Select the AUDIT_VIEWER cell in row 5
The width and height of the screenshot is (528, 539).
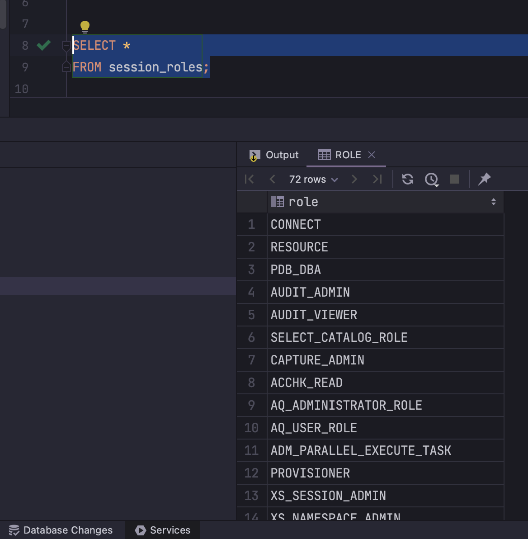pos(314,315)
